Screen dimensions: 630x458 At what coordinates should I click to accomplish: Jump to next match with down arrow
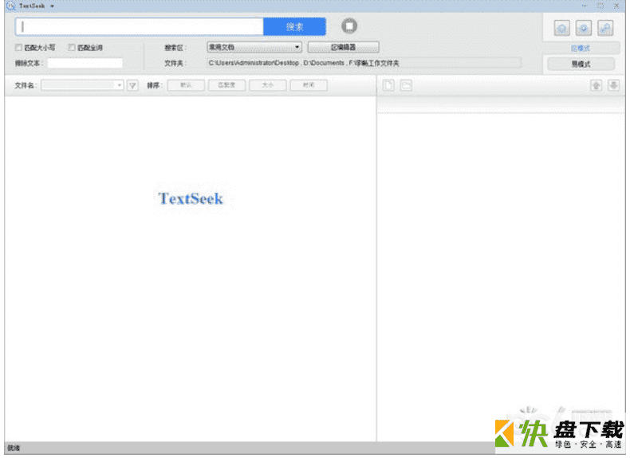pos(613,85)
